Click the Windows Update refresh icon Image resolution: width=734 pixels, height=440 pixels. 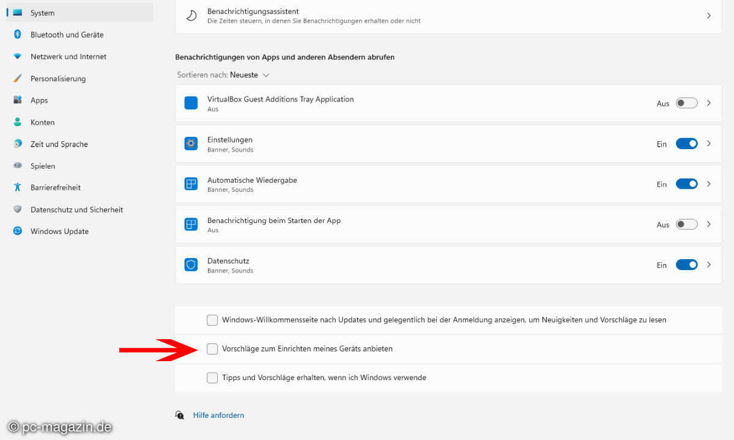click(18, 231)
